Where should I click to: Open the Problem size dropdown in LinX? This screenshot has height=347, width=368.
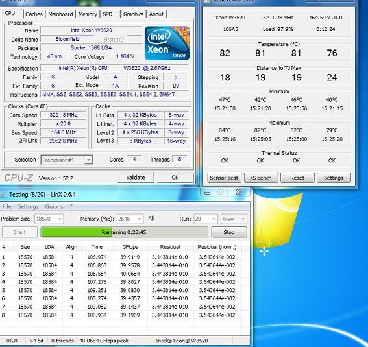pyautogui.click(x=49, y=219)
